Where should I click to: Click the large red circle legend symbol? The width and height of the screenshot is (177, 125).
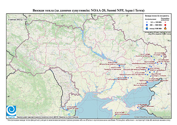(165, 25)
